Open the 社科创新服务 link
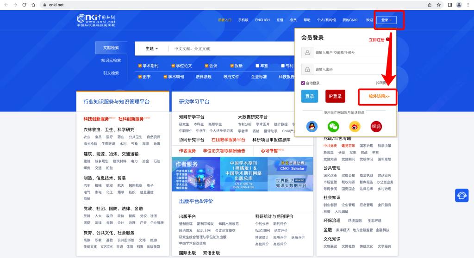This screenshot has width=474, height=258. click(131, 119)
